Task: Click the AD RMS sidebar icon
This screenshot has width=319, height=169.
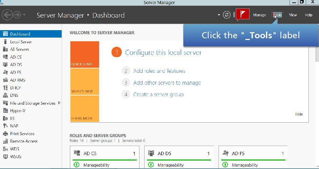Action: [x=5, y=80]
